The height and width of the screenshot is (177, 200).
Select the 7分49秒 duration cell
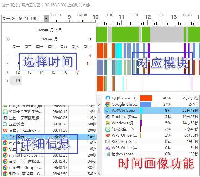point(191,129)
